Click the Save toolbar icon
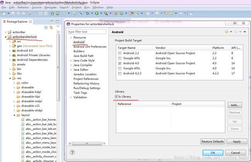This screenshot has height=162, width=251. (13, 13)
